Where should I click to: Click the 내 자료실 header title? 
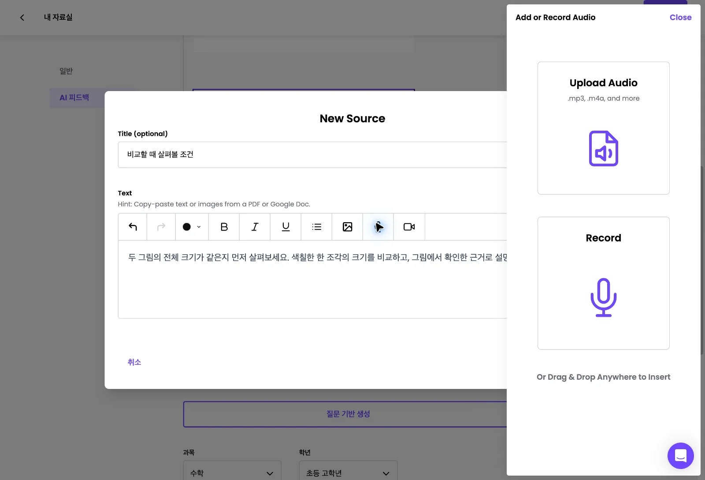click(58, 18)
